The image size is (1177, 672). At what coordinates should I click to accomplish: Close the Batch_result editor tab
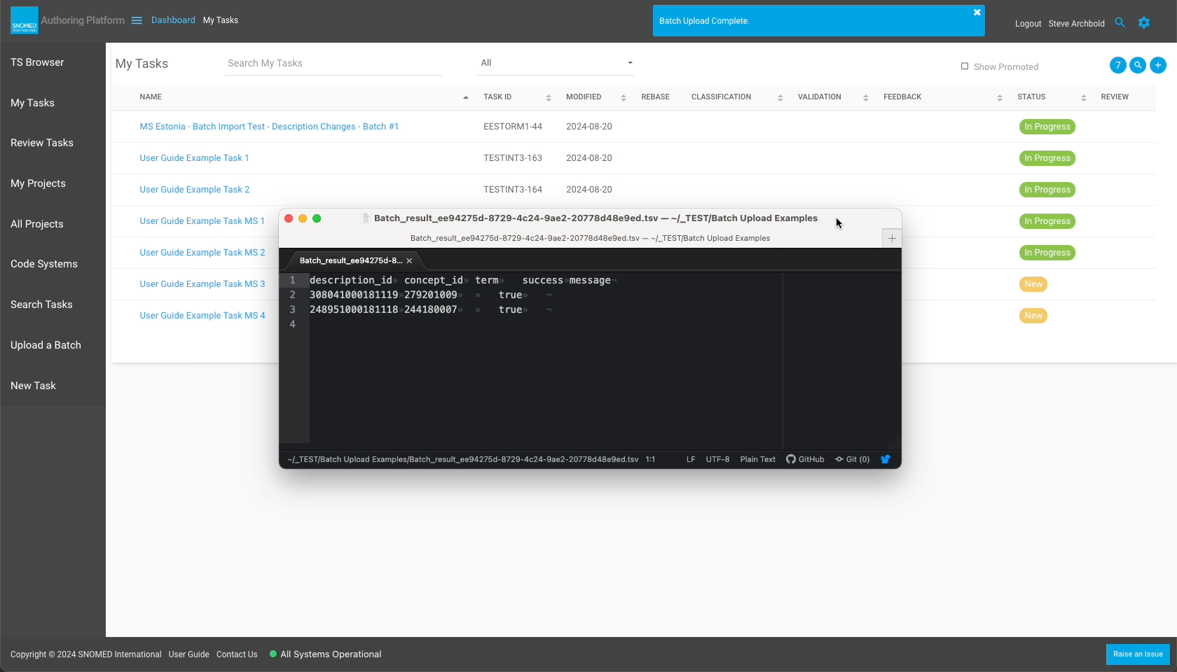coord(409,260)
